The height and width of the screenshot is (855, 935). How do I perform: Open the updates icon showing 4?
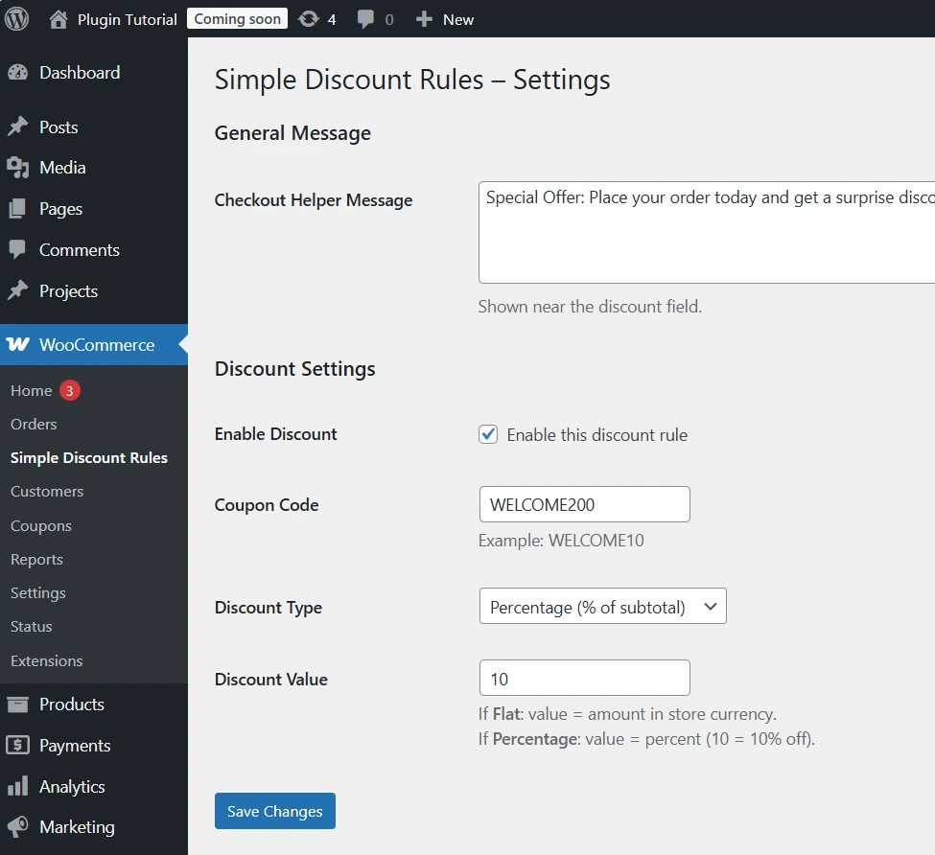[x=309, y=19]
